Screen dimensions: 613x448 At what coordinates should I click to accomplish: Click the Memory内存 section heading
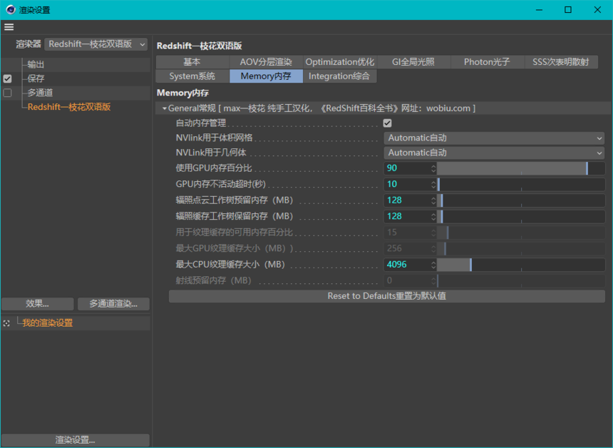pos(182,93)
